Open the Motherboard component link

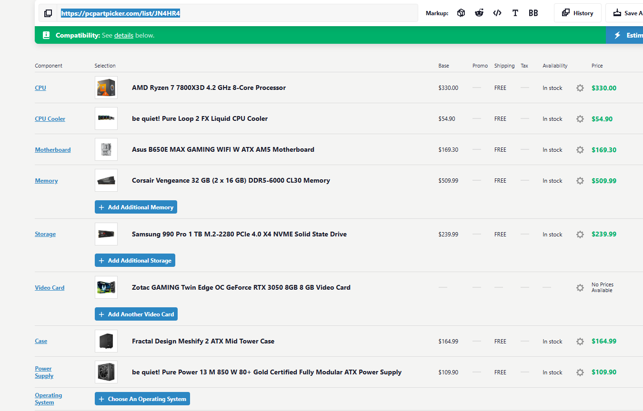click(53, 150)
